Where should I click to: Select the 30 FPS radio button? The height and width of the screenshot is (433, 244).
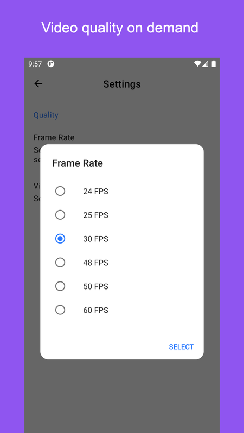[x=60, y=239]
